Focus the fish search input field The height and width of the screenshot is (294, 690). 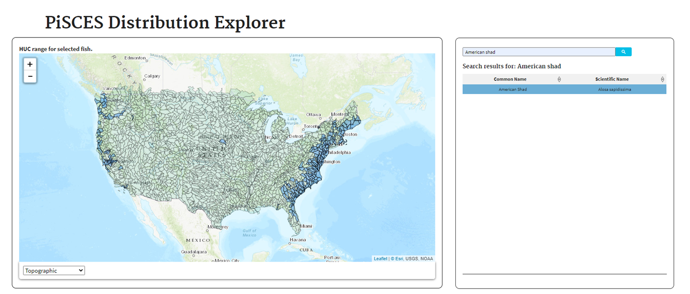pyautogui.click(x=539, y=52)
